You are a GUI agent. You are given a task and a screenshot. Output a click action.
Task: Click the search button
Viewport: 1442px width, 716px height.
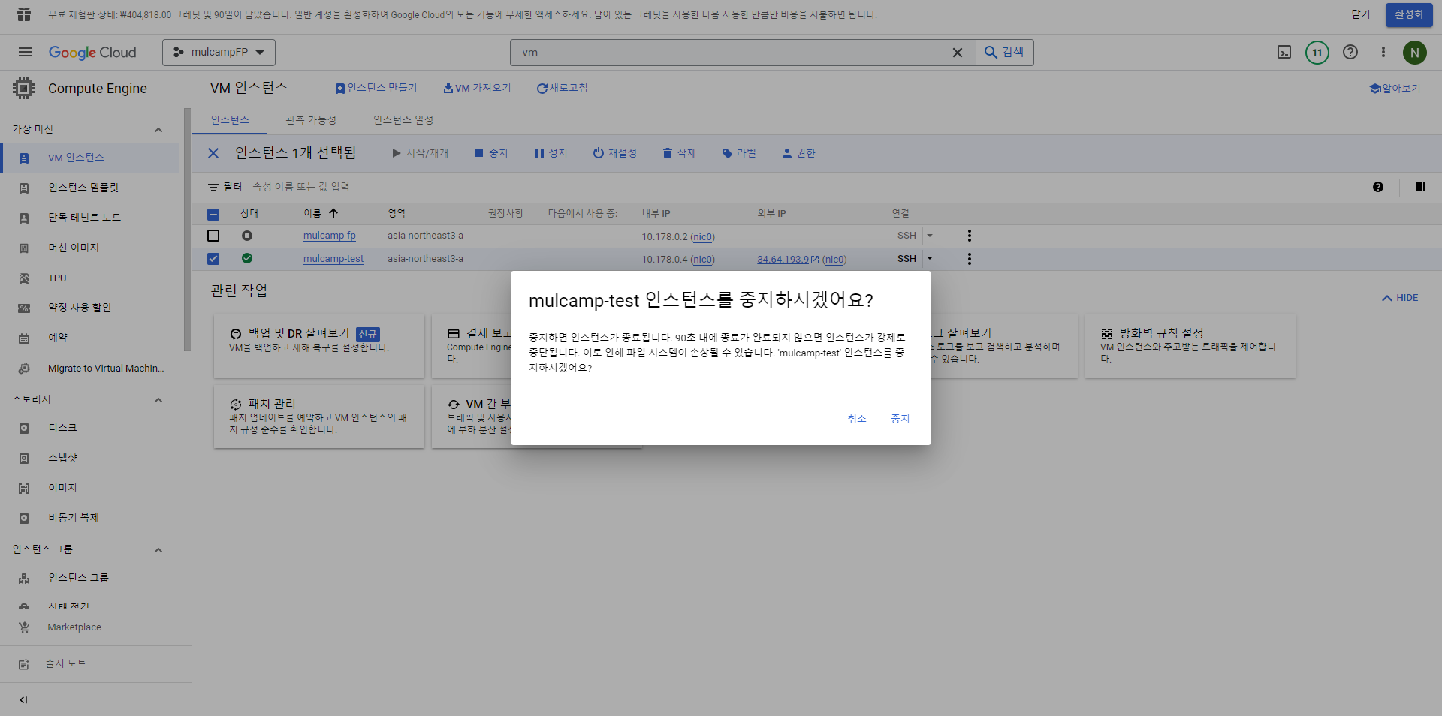(x=1004, y=52)
